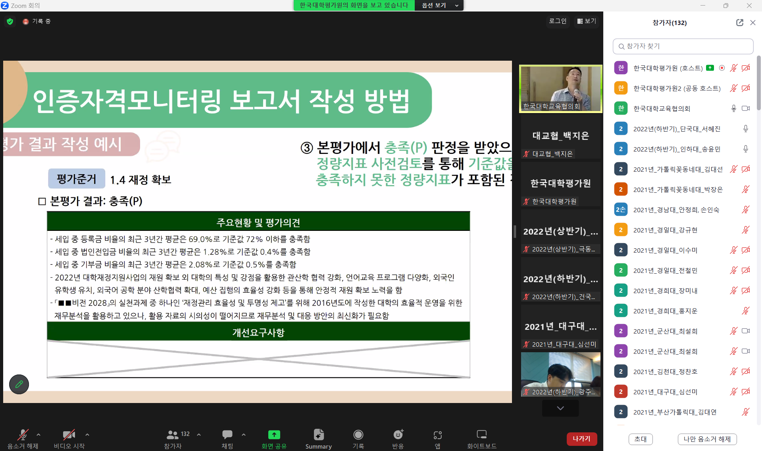Click the green encryption shield icon

(10, 21)
